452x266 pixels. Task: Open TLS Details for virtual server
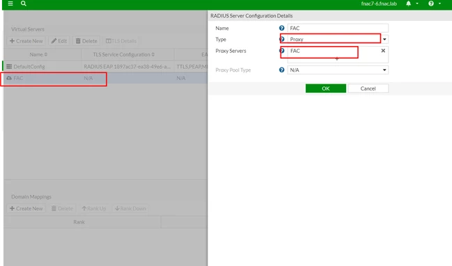[121, 41]
